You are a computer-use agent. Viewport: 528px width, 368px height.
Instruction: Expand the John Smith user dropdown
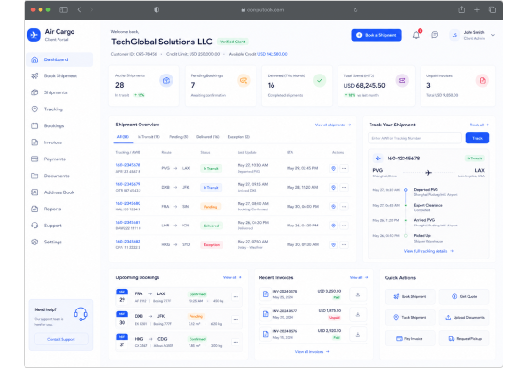[493, 35]
